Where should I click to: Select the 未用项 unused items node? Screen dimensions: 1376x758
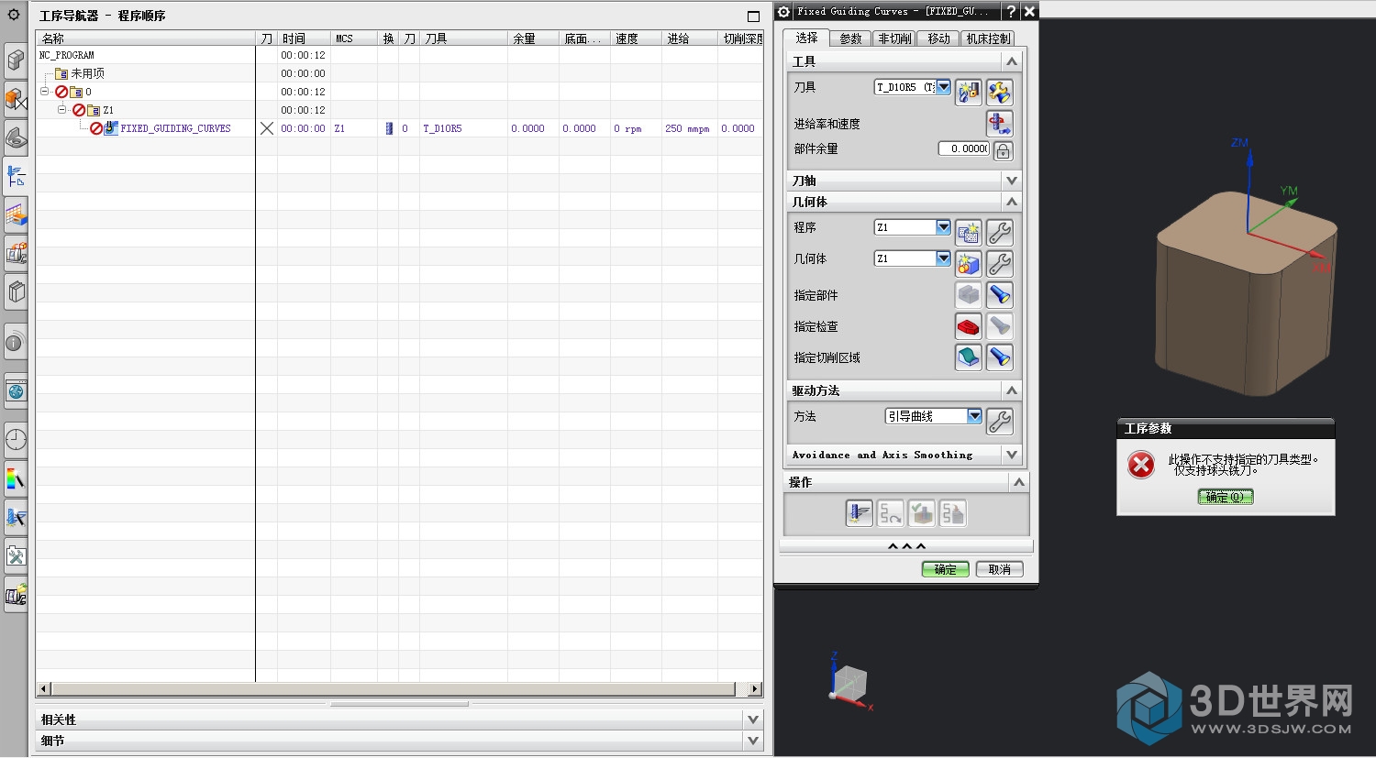click(x=87, y=73)
